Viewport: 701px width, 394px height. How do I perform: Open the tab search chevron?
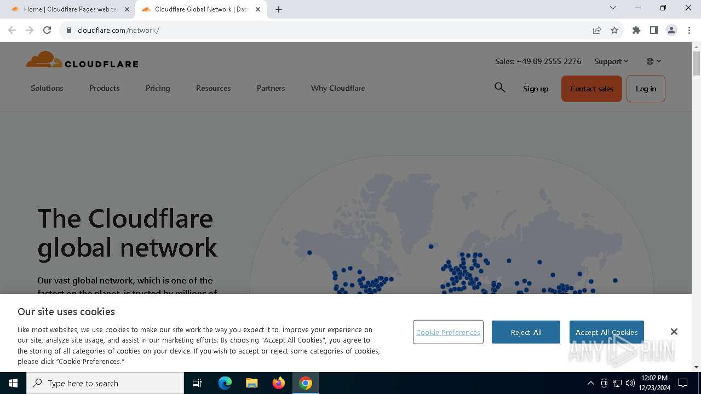point(613,8)
